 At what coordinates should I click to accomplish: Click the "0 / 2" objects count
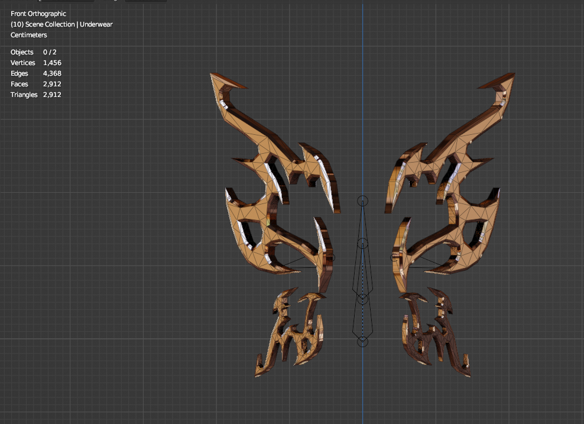[50, 52]
